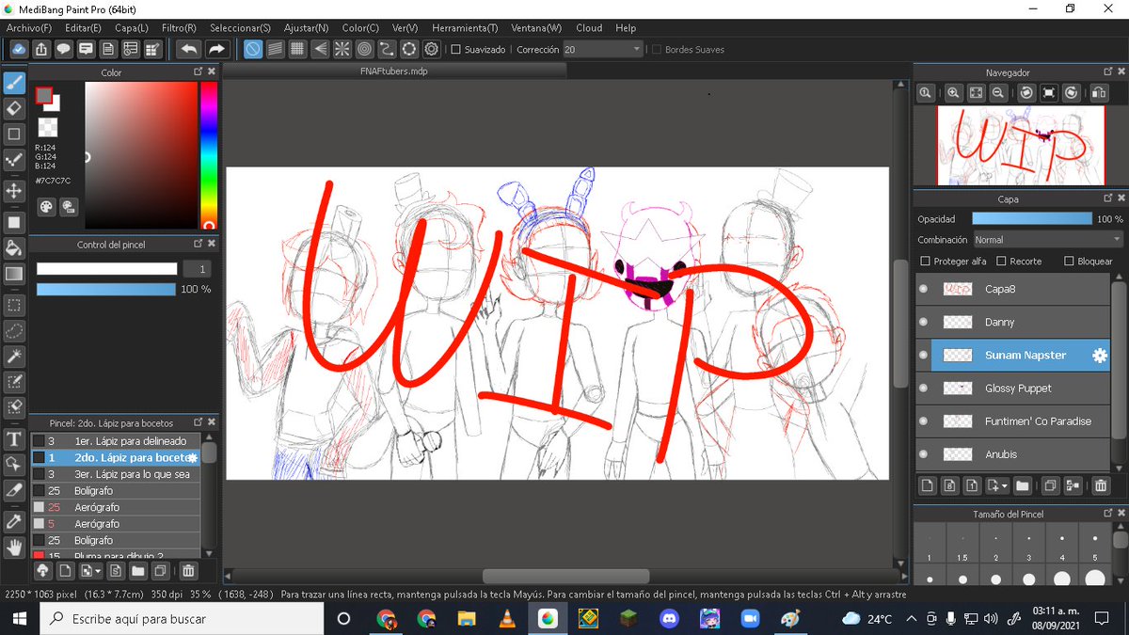
Task: Hide the Glossy Puppet layer visibility dot
Action: [x=923, y=388]
